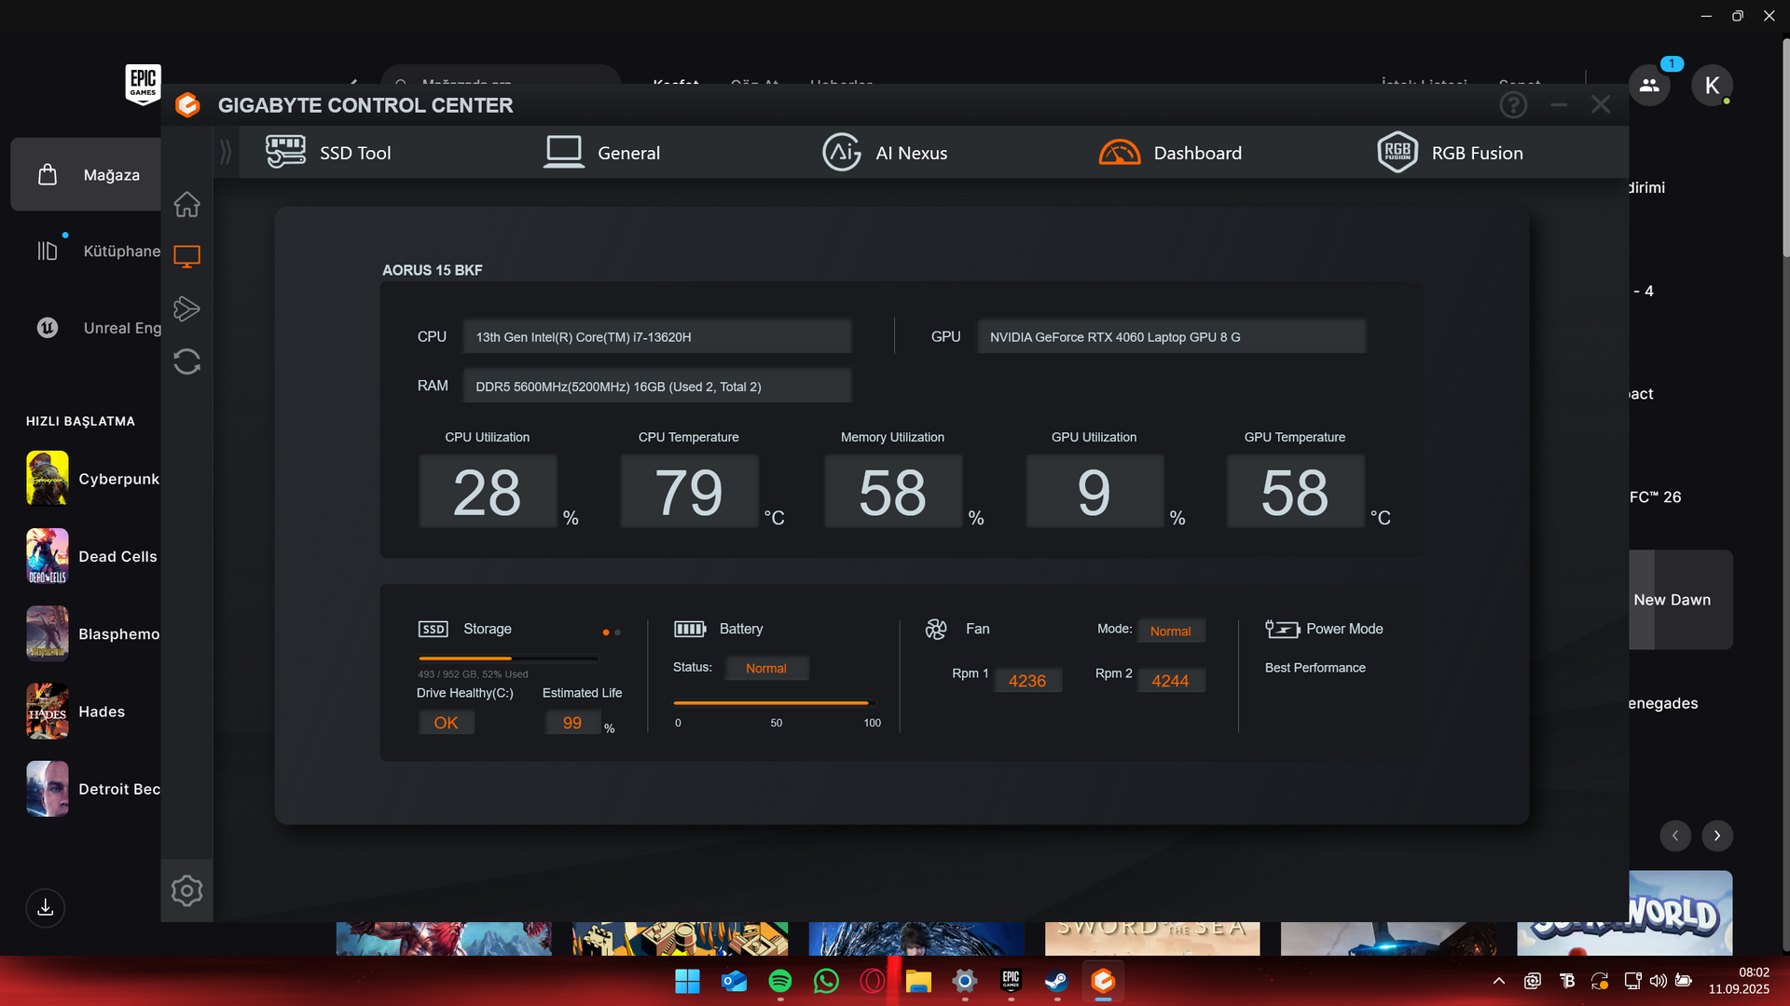Click the Fan icon
This screenshot has width=1790, height=1006.
pos(936,630)
